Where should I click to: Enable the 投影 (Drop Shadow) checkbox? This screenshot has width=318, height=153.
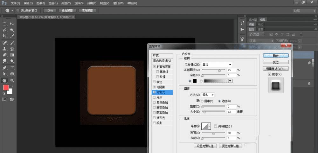[154, 123]
